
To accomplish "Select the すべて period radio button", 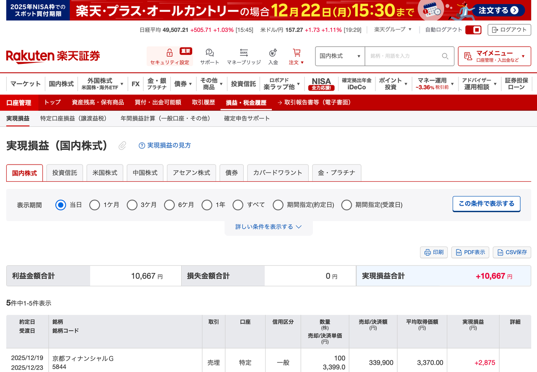I will 238,205.
